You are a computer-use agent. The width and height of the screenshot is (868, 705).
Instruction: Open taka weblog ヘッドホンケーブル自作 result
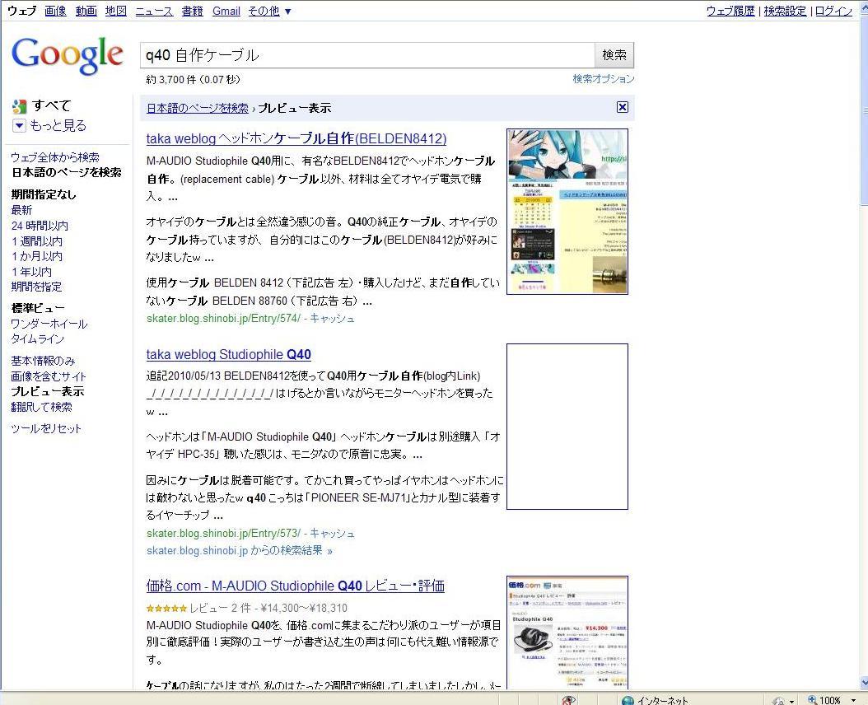pyautogui.click(x=296, y=138)
